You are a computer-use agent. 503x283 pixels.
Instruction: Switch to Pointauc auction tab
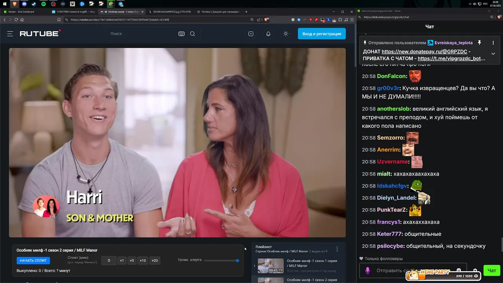point(218,12)
